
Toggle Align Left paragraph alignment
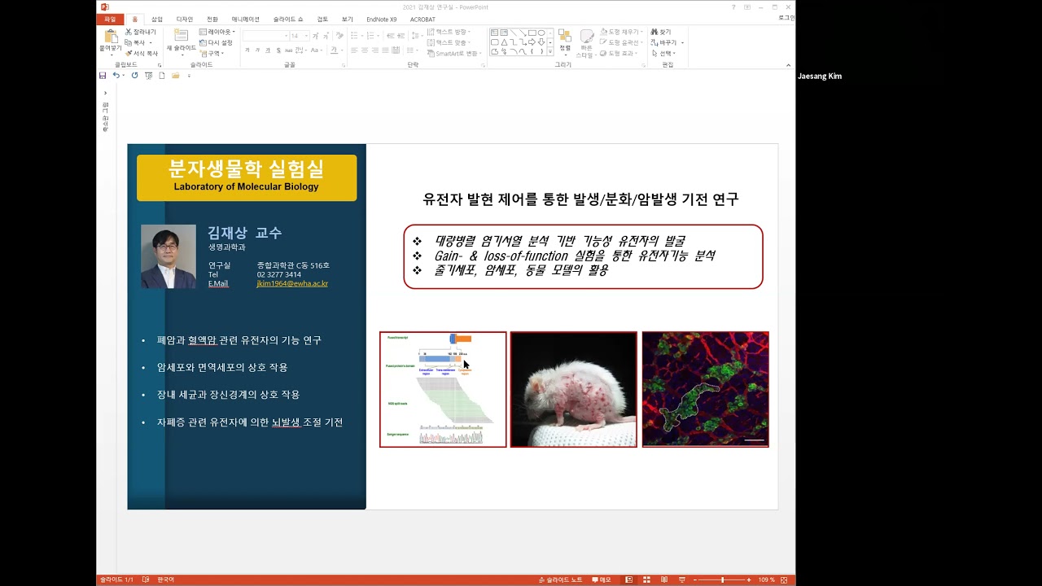(354, 50)
